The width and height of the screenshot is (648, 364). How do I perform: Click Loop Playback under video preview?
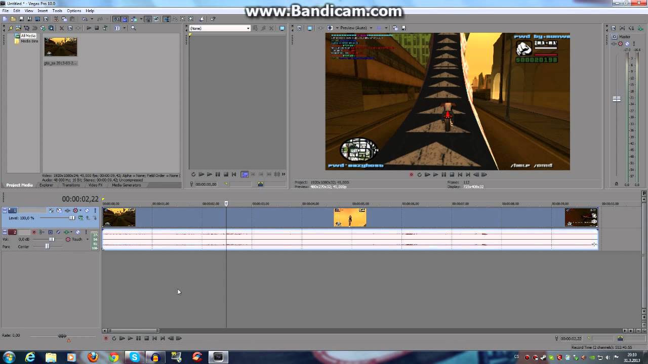[419, 174]
